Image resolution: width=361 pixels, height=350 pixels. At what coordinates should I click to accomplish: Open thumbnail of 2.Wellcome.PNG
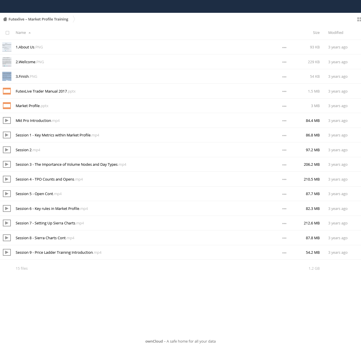pyautogui.click(x=7, y=62)
